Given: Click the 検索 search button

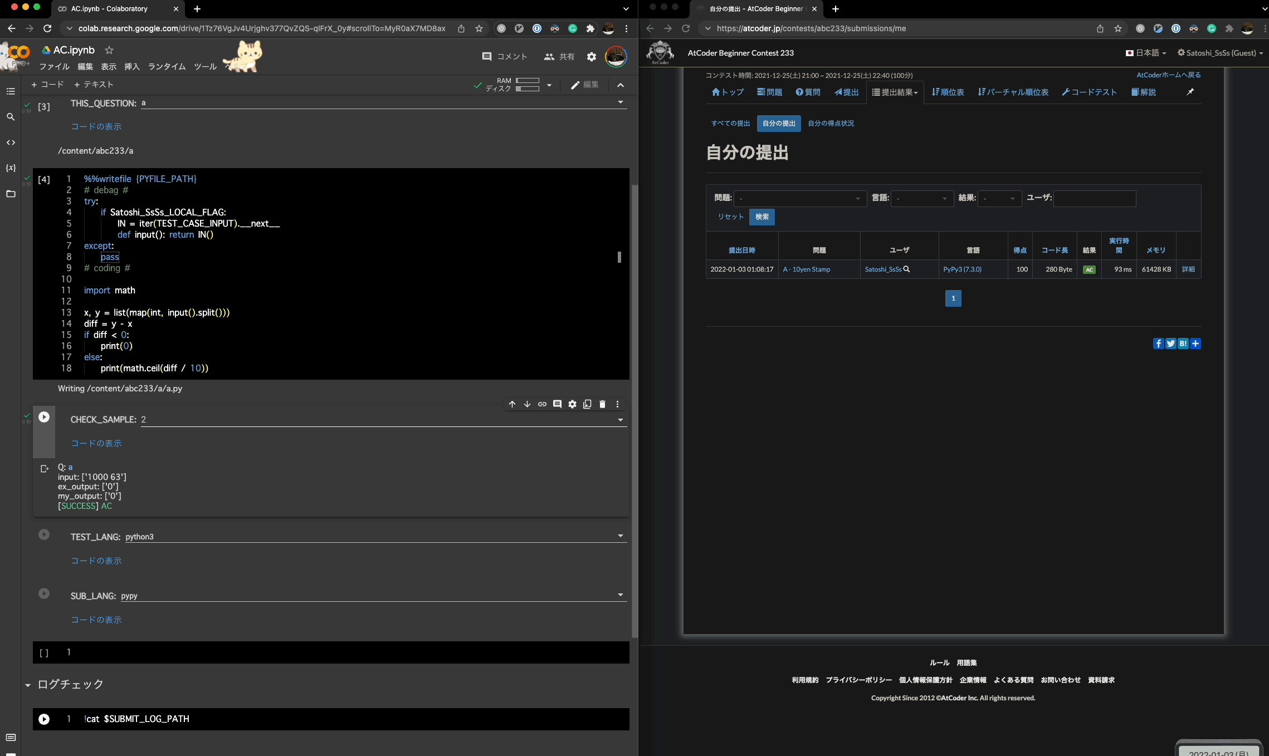Looking at the screenshot, I should [x=762, y=217].
